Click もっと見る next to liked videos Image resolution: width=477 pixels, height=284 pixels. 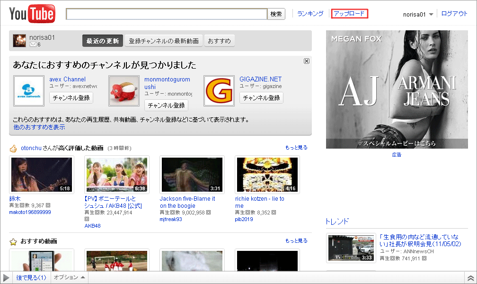click(296, 147)
